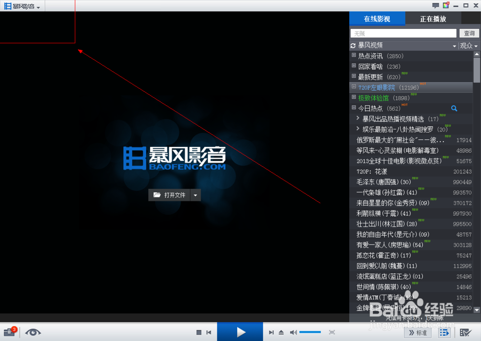The height and width of the screenshot is (341, 481).
Task: Open the dropdown arrow beside 打开文件
Action: (x=195, y=195)
